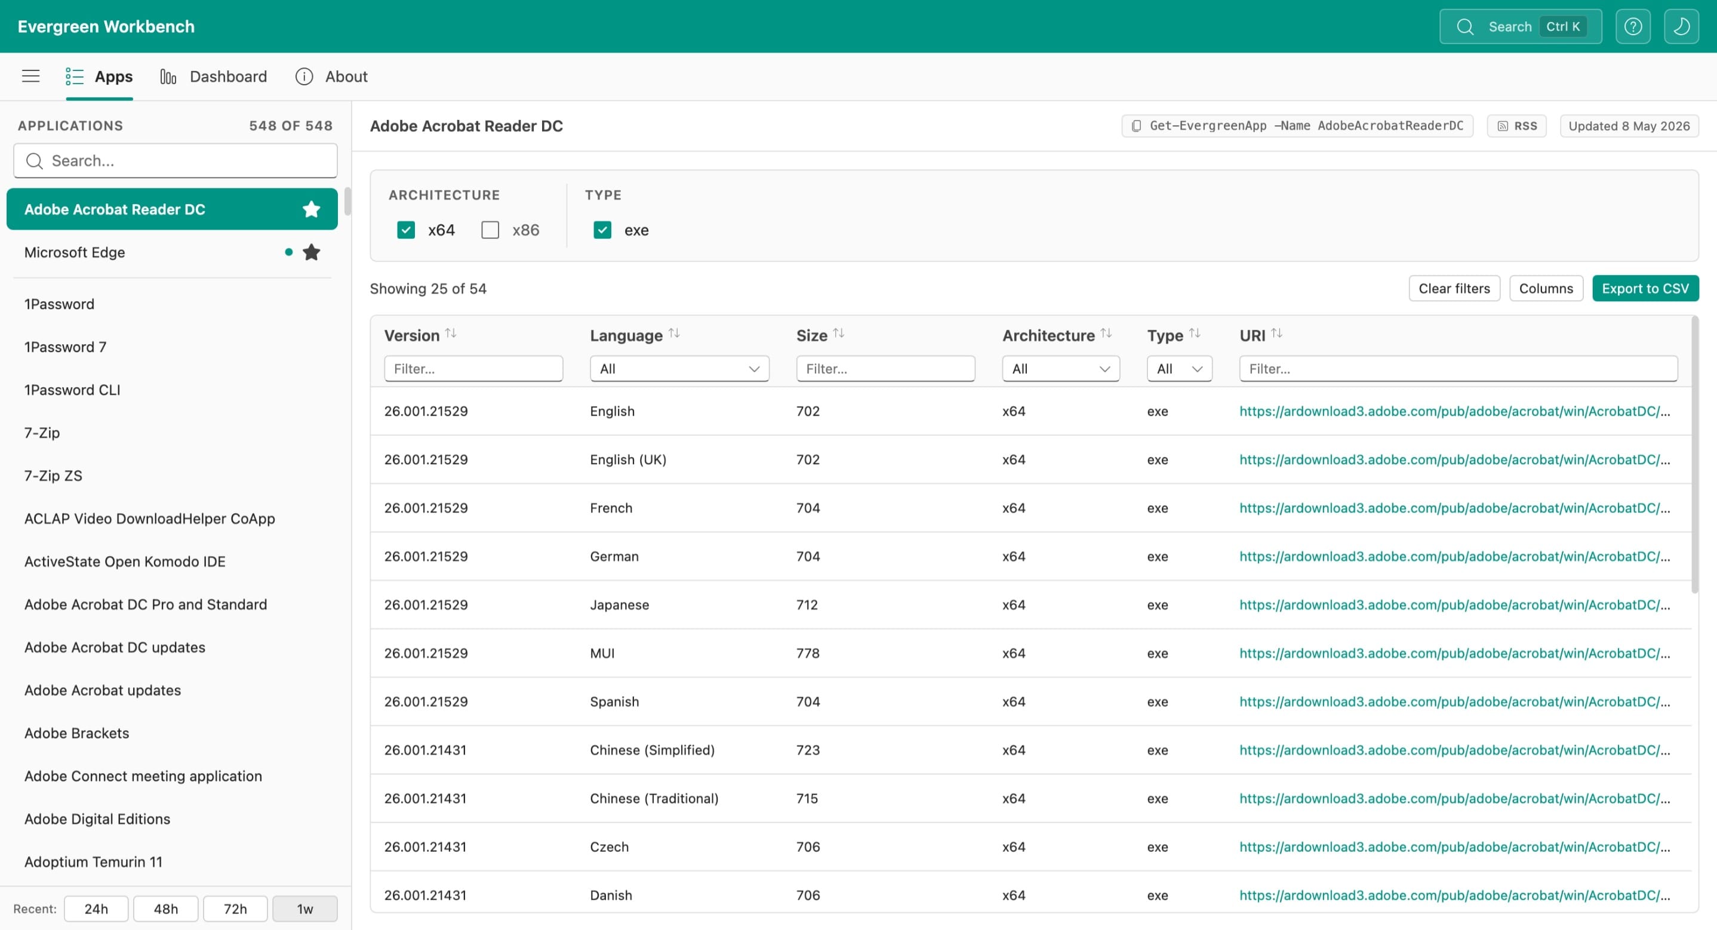
Task: Open the Columns chooser
Action: (1546, 289)
